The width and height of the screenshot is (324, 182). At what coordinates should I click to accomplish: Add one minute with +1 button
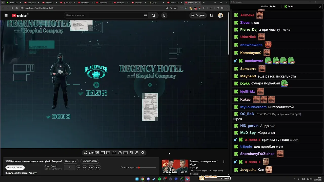click(78, 167)
